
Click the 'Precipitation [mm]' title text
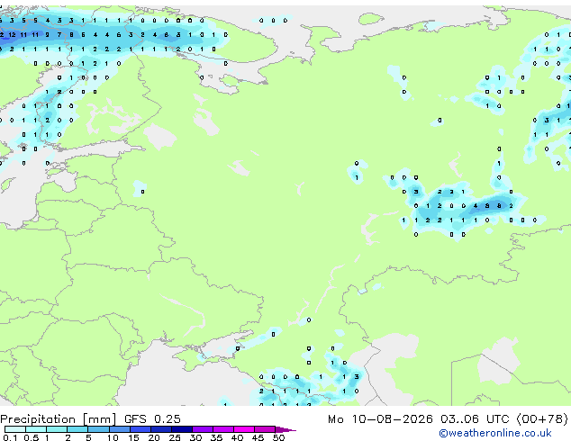click(59, 419)
